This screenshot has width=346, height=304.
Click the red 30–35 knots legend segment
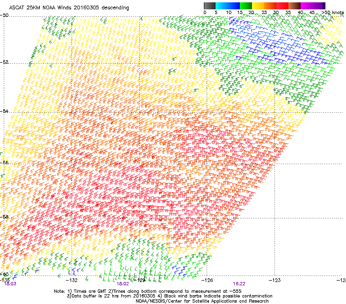click(x=282, y=6)
